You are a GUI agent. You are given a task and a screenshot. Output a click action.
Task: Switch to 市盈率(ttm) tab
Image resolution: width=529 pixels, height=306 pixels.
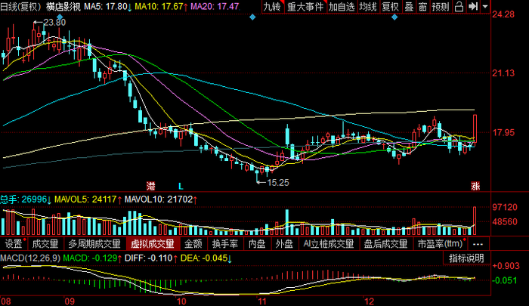coord(441,243)
